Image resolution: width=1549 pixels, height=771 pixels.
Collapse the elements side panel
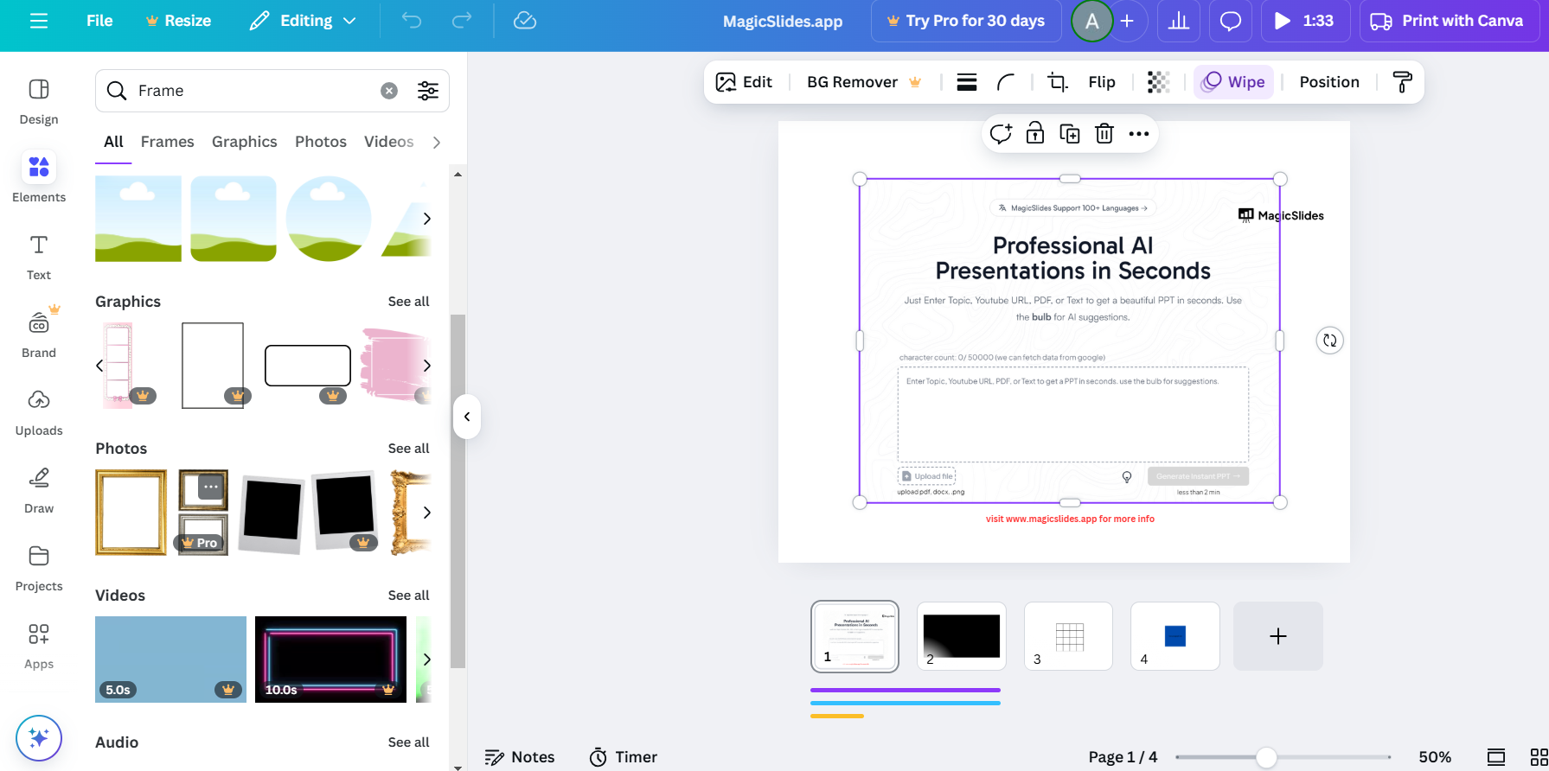click(x=467, y=417)
